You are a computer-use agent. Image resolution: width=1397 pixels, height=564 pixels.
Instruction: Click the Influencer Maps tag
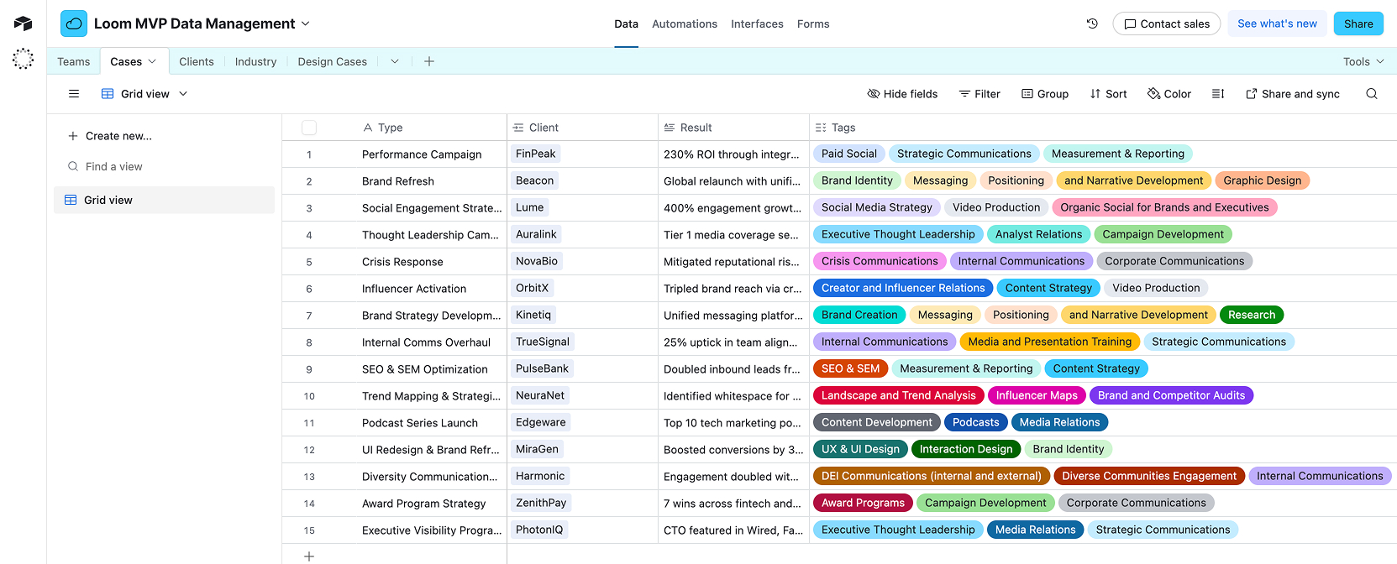[x=1037, y=395]
